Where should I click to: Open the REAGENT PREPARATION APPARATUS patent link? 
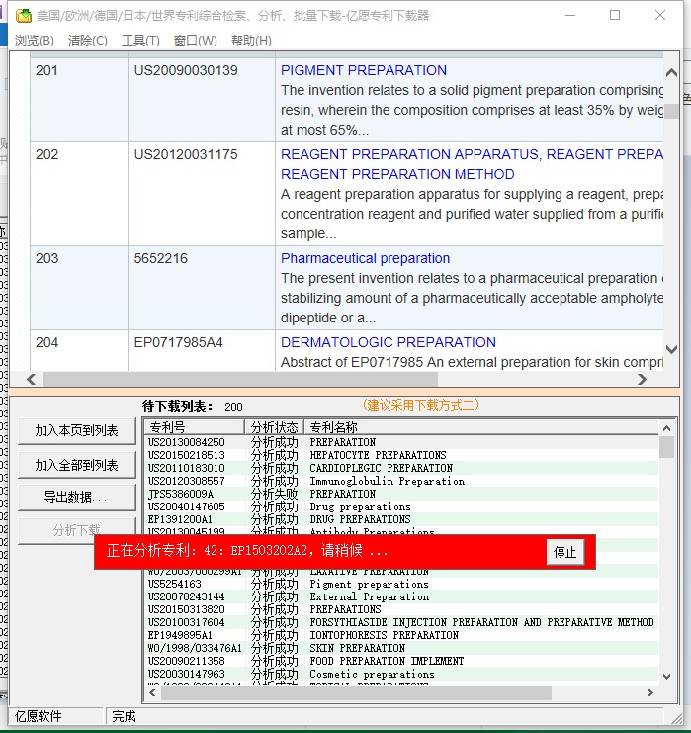pos(472,164)
